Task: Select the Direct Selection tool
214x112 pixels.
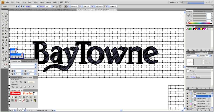Action: (x=6, y=14)
